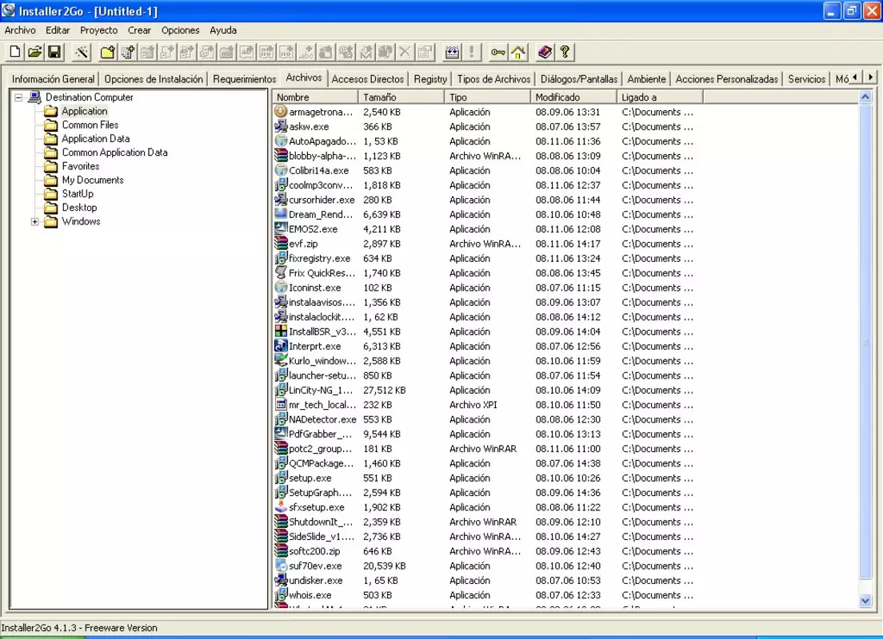The height and width of the screenshot is (639, 883).
Task: Collapse the Destination Computer tree node
Action: [18, 97]
